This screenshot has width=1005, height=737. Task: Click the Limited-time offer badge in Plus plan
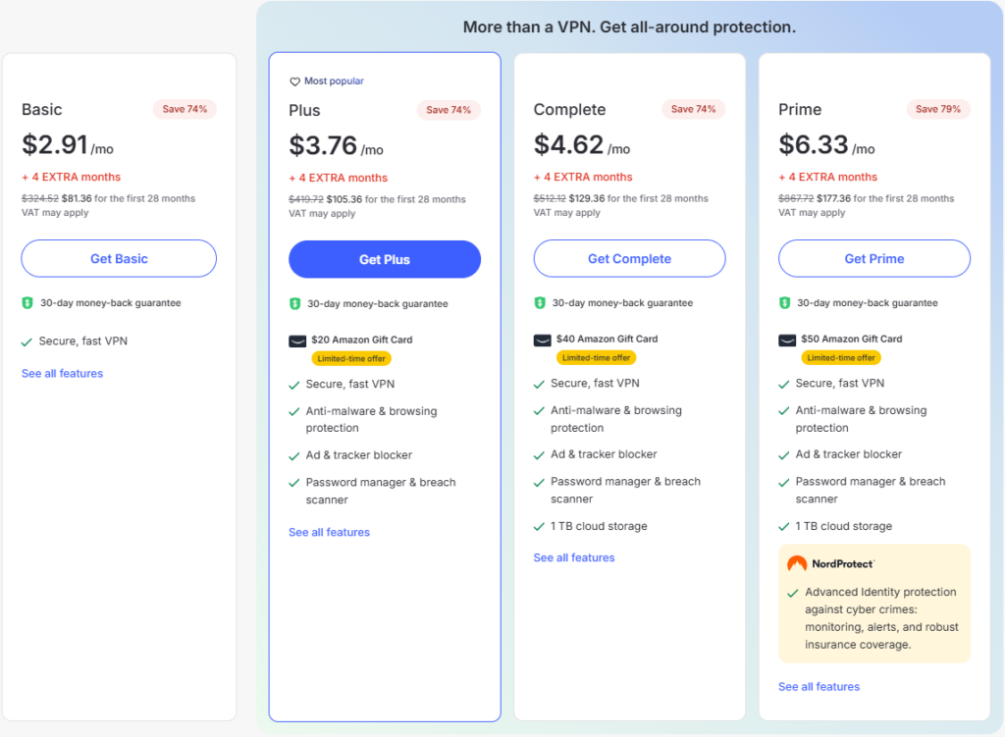tap(351, 358)
